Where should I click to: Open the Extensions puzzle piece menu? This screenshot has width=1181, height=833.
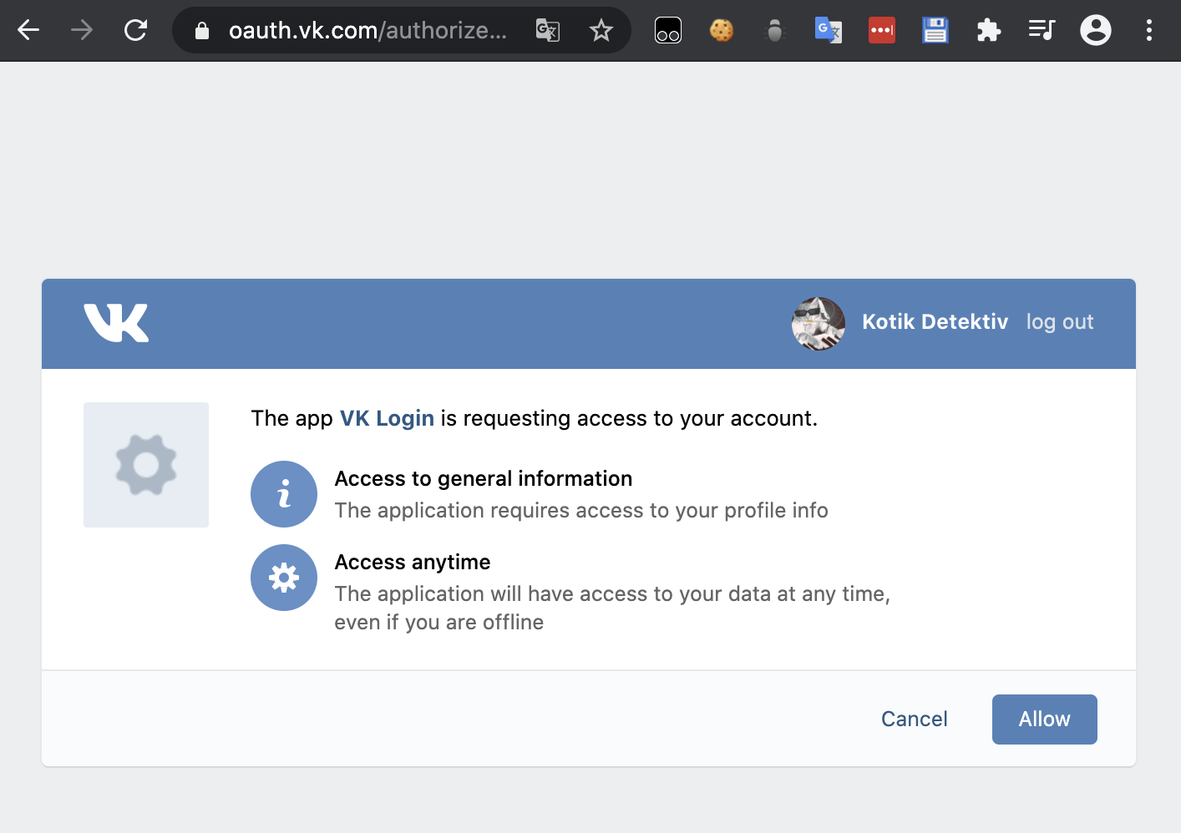(989, 31)
